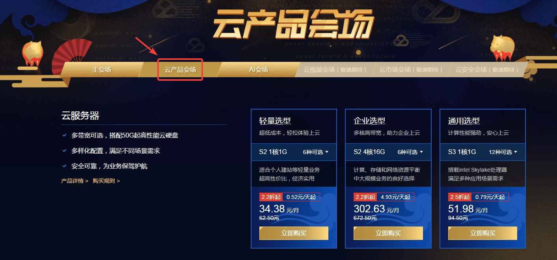Expand the 6种可选 dropdown for S2 4核16G
Image resolution: width=557 pixels, height=260 pixels.
410,152
